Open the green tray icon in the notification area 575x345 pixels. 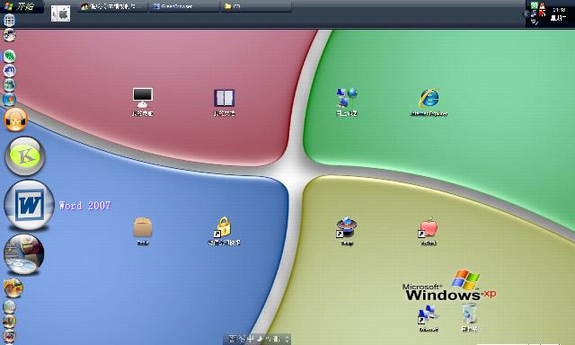pos(535,5)
